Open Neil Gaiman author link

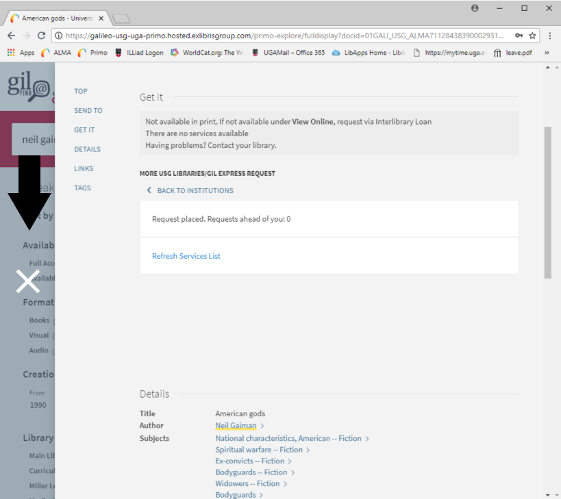click(236, 426)
